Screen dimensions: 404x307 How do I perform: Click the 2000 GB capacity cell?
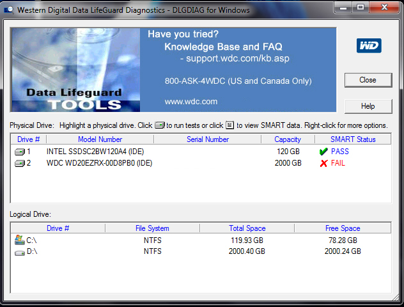[288, 163]
